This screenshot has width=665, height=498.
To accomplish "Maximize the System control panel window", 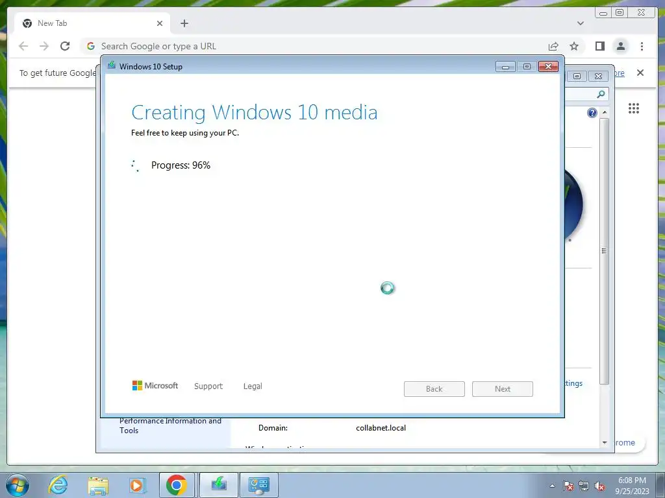I will pos(577,77).
